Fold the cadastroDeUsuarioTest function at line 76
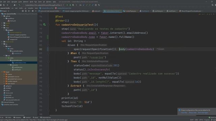The image size is (216, 121). click(48, 25)
